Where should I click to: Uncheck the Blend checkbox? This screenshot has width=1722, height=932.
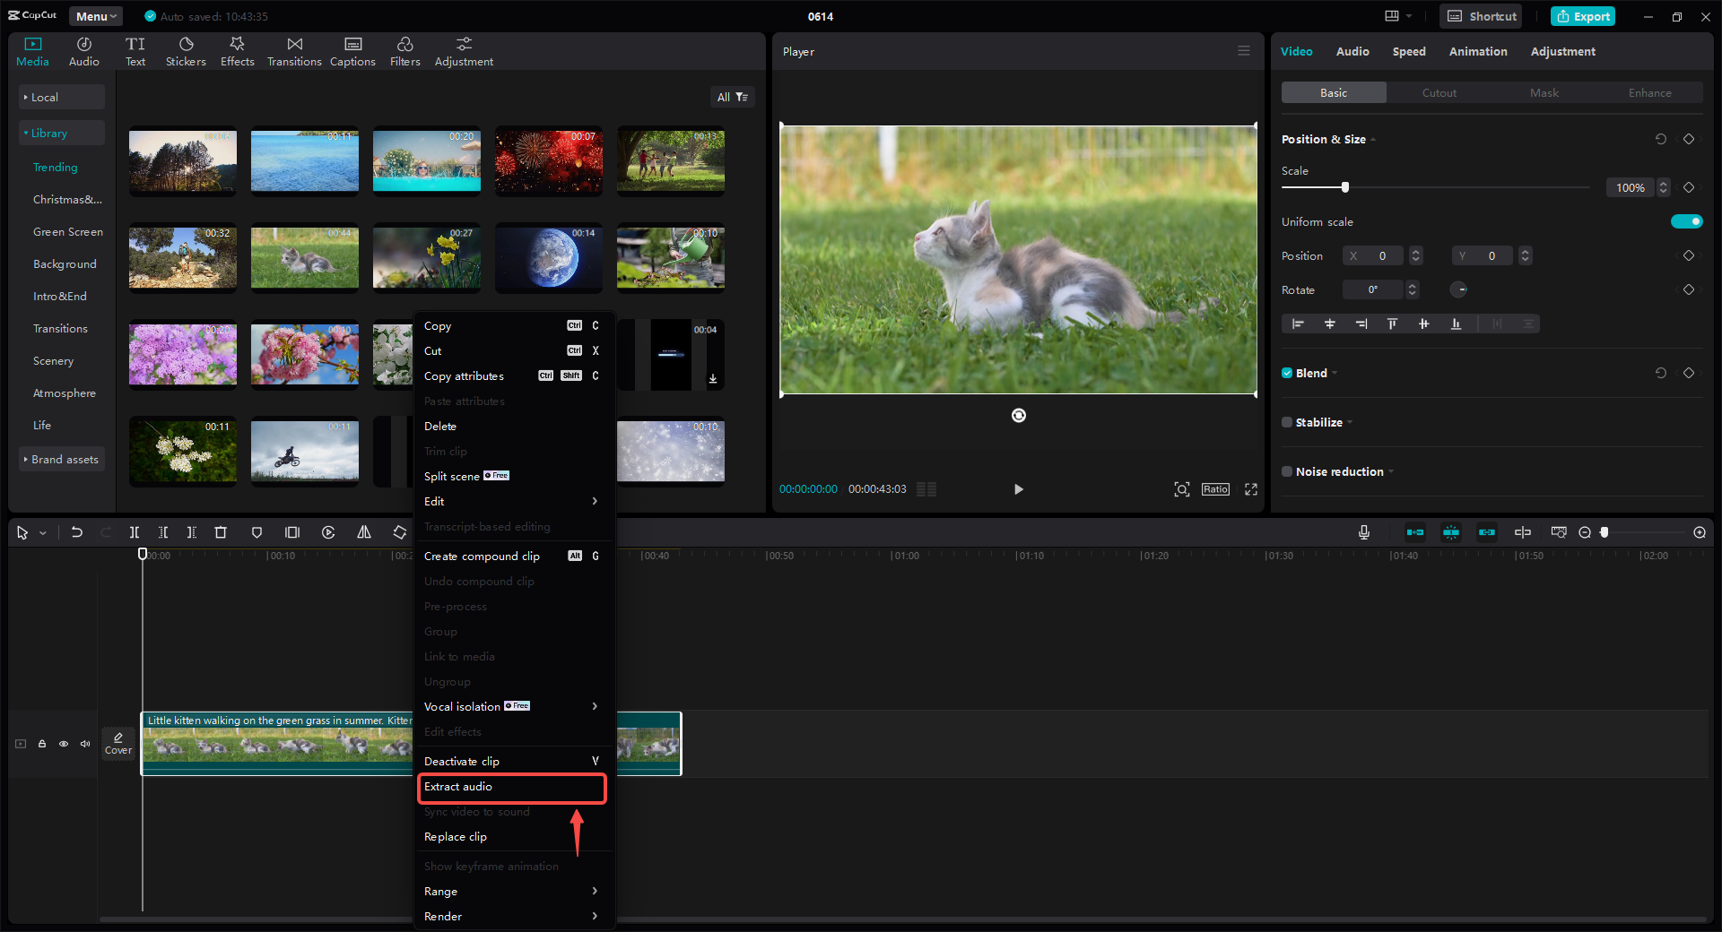click(x=1287, y=373)
